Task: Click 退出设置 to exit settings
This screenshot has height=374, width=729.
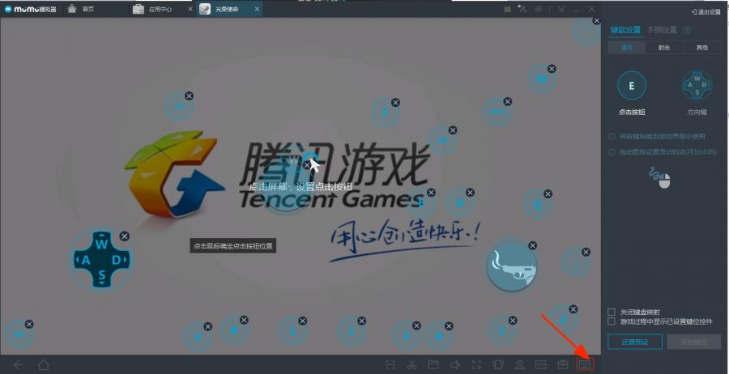Action: (x=706, y=11)
